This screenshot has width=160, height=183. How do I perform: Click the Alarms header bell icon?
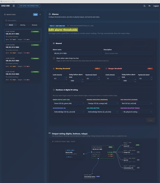pyautogui.click(x=50, y=14)
